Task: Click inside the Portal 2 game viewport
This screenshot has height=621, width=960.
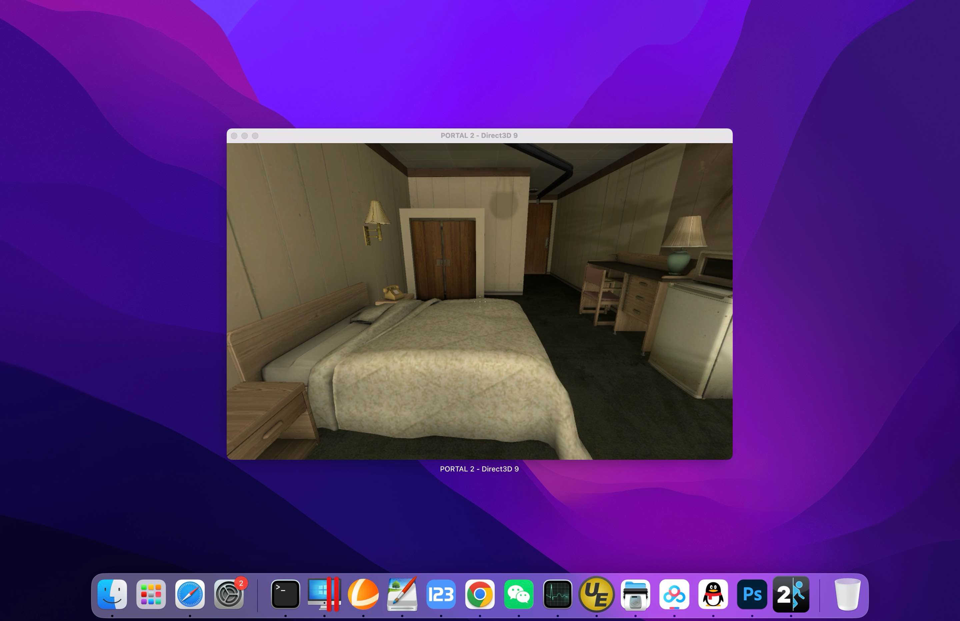Action: point(479,301)
